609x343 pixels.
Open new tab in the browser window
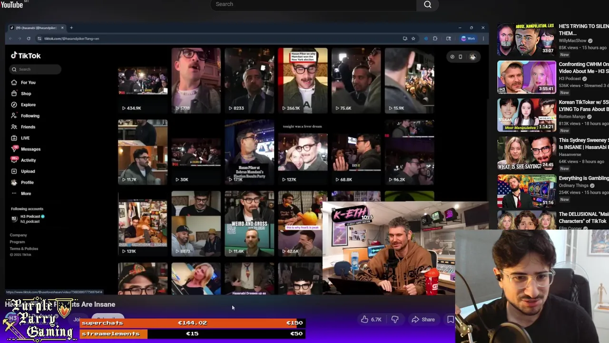click(71, 28)
